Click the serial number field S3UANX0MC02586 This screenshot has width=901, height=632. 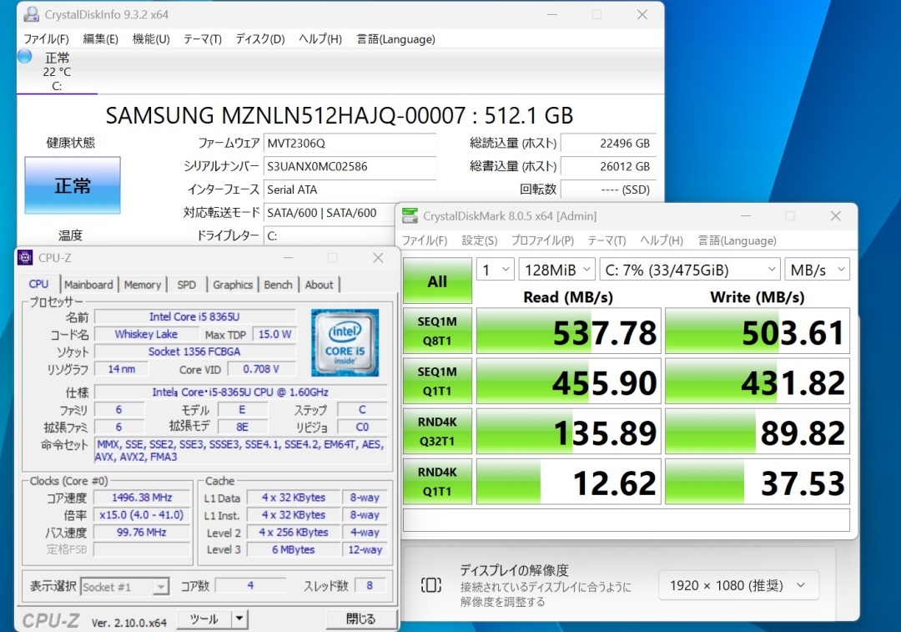[x=350, y=166]
